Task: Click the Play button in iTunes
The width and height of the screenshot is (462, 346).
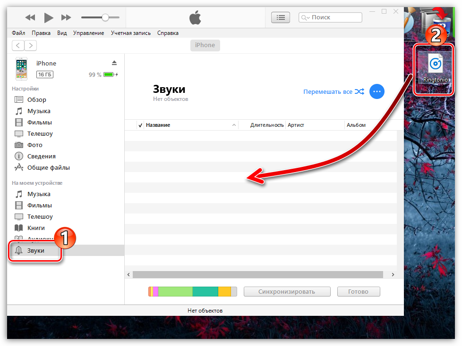Action: tap(48, 18)
